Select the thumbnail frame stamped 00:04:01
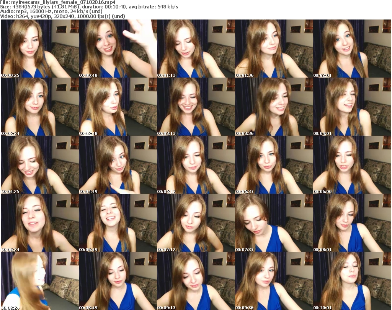The width and height of the screenshot is (392, 310). [x=352, y=107]
